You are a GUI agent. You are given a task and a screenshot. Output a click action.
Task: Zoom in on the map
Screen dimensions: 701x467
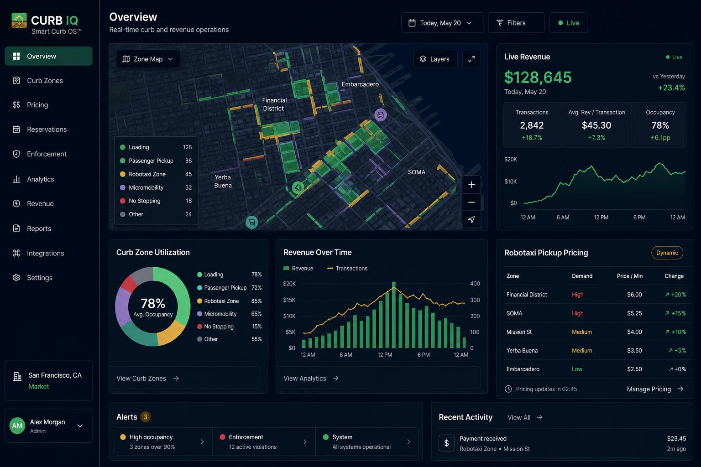point(471,185)
